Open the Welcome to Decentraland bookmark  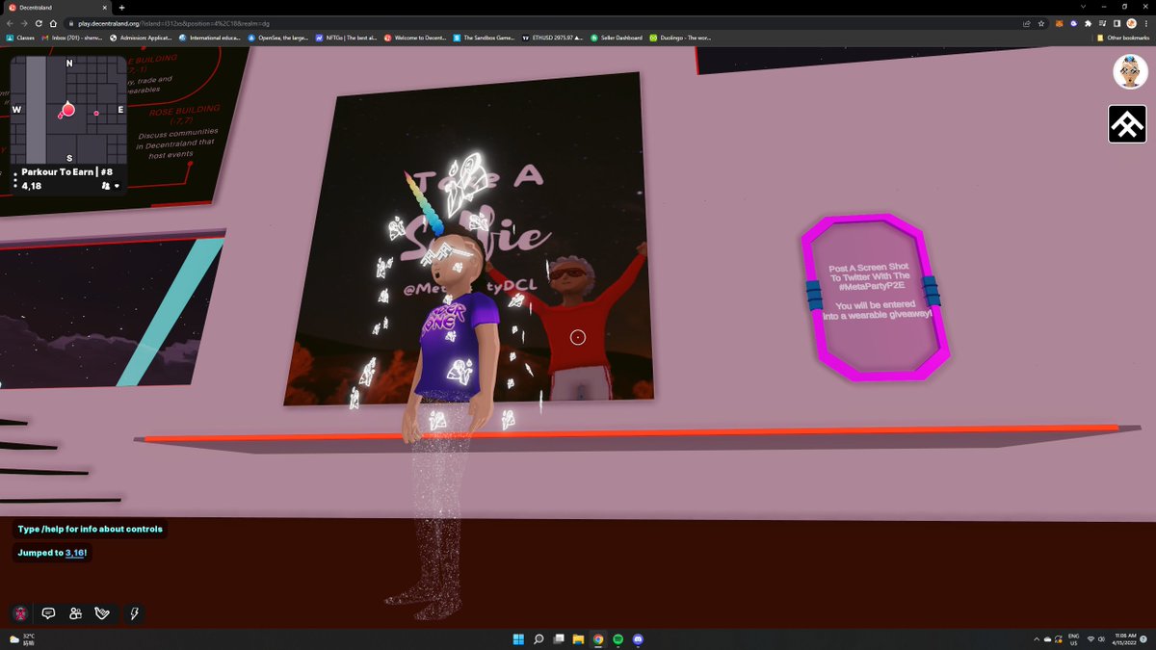415,38
